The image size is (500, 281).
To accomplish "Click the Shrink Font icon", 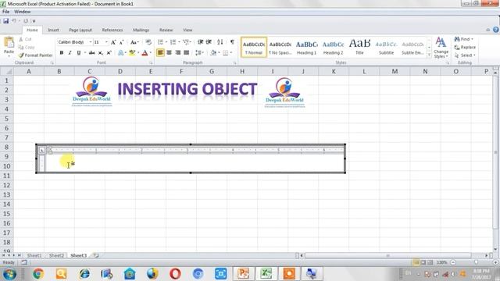I will pyautogui.click(x=122, y=42).
